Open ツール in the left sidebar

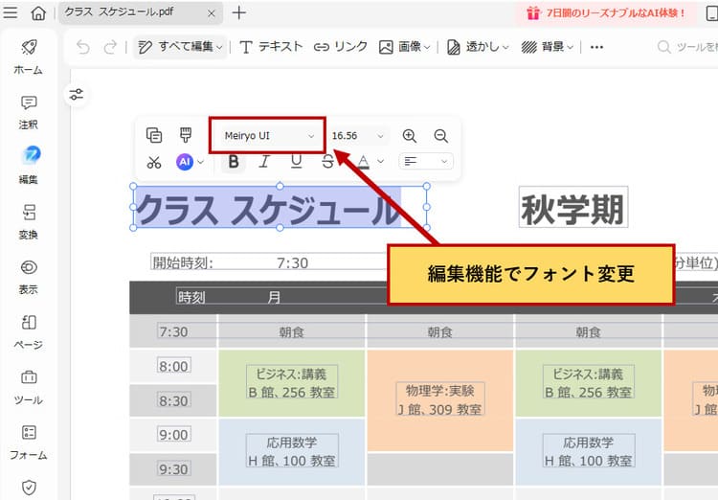pos(29,388)
